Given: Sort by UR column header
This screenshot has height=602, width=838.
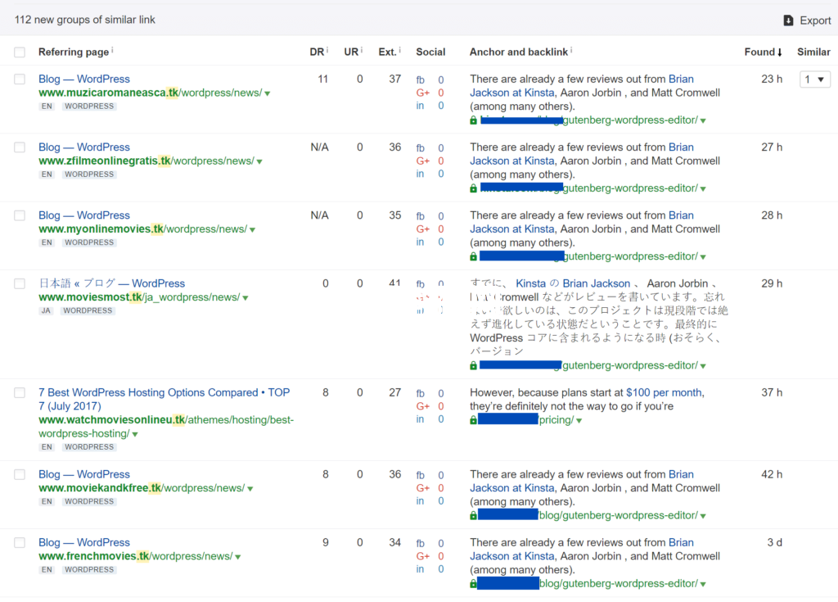Looking at the screenshot, I should 350,52.
